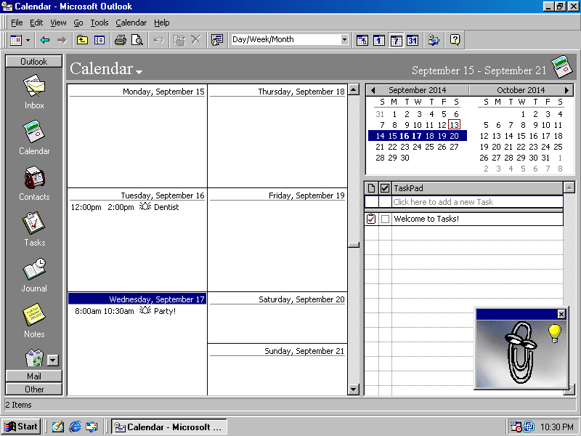
Task: Click the Move to Folder icon
Action: [179, 40]
